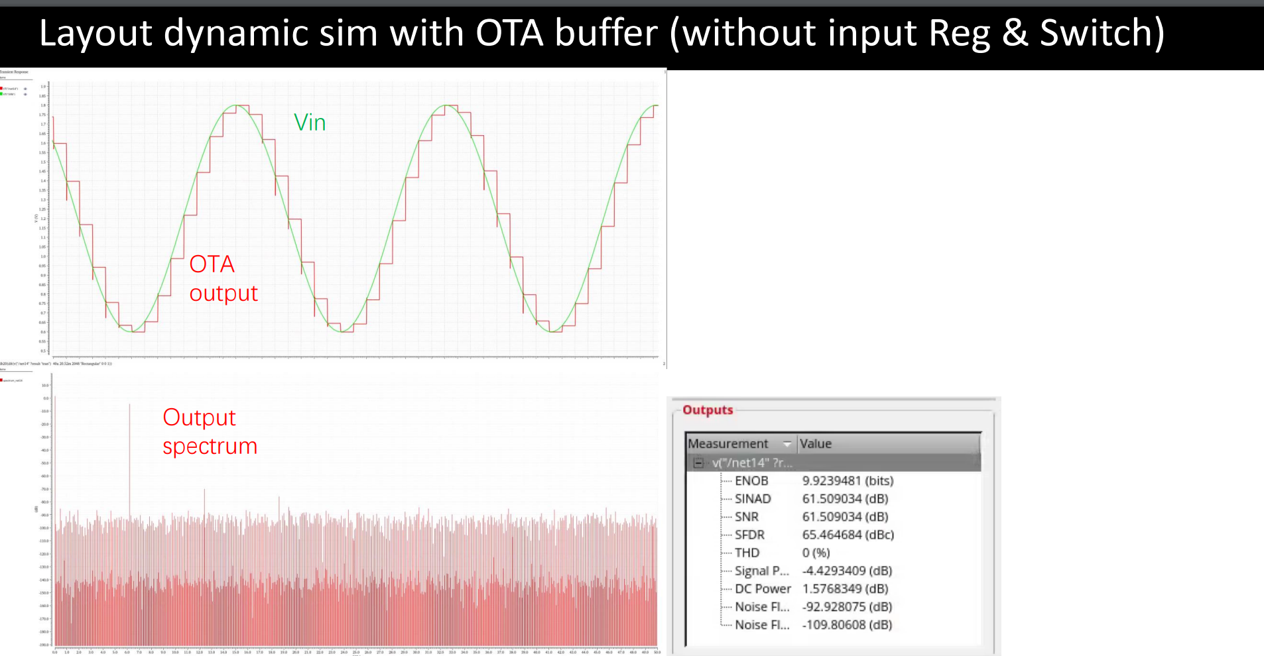1264x656 pixels.
Task: Select the THD measurement row
Action: pyautogui.click(x=747, y=553)
